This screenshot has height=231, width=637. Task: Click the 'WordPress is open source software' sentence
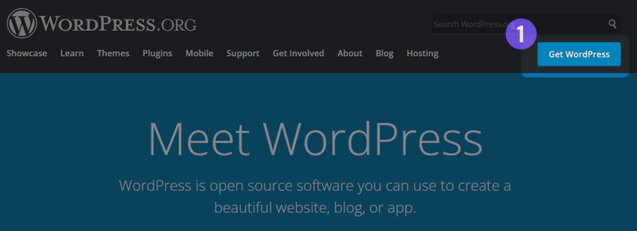pyautogui.click(x=315, y=186)
